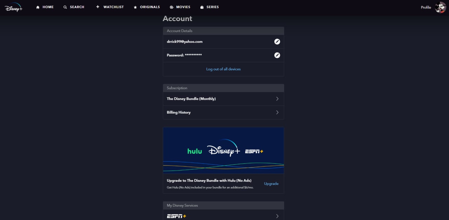The image size is (449, 220).
Task: Click Log out of all devices link
Action: 223,69
